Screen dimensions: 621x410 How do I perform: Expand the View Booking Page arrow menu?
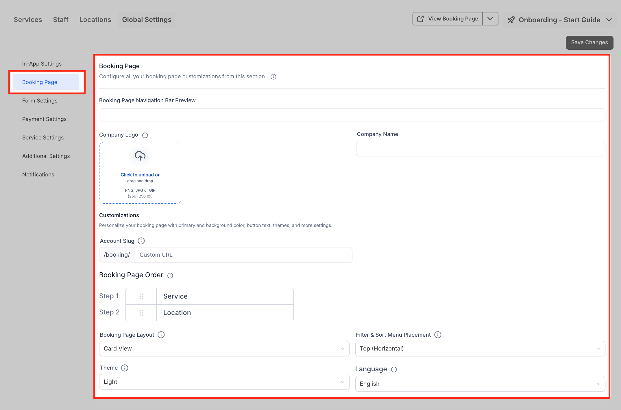490,19
